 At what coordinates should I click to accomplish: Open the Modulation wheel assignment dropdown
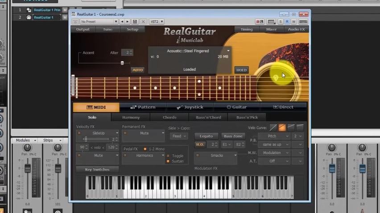(274, 153)
